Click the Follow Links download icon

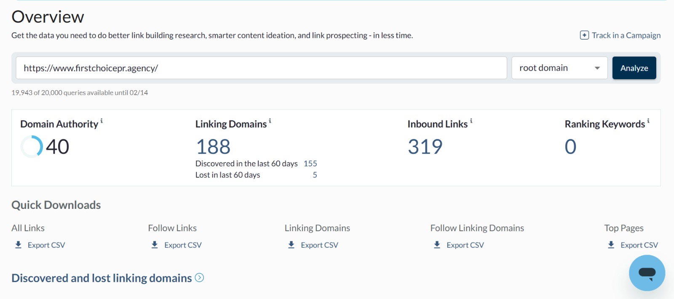pos(155,245)
